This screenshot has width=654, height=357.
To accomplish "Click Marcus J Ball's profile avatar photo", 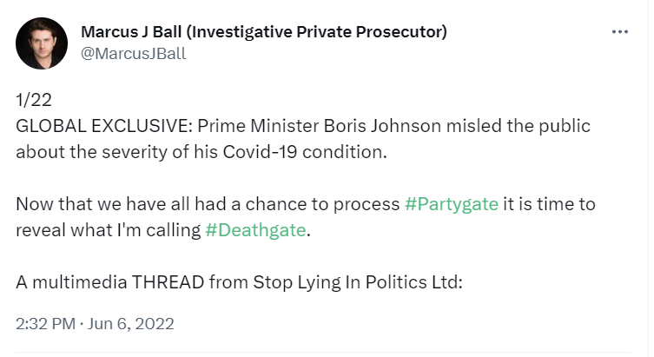I will point(42,43).
